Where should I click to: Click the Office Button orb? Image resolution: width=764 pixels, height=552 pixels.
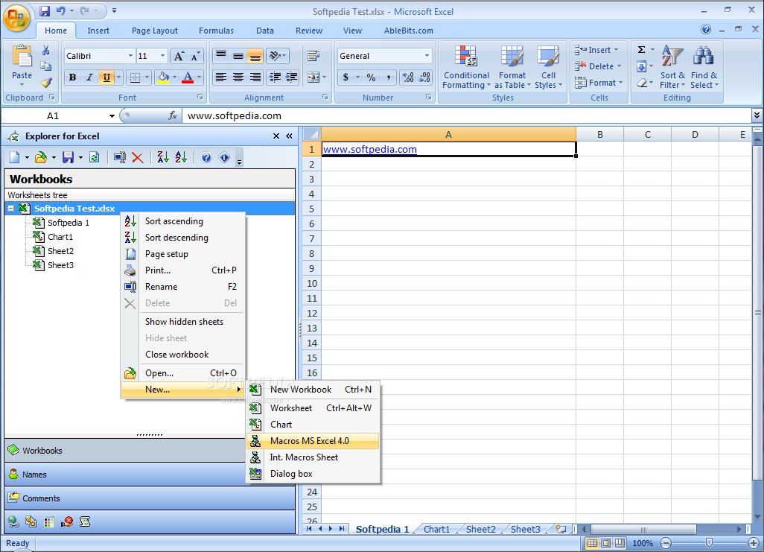pos(16,19)
